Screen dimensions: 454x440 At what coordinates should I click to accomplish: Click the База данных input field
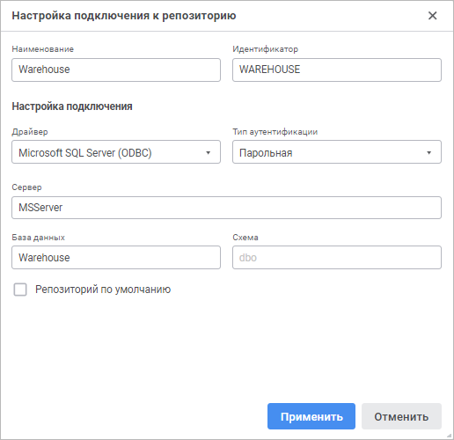116,258
